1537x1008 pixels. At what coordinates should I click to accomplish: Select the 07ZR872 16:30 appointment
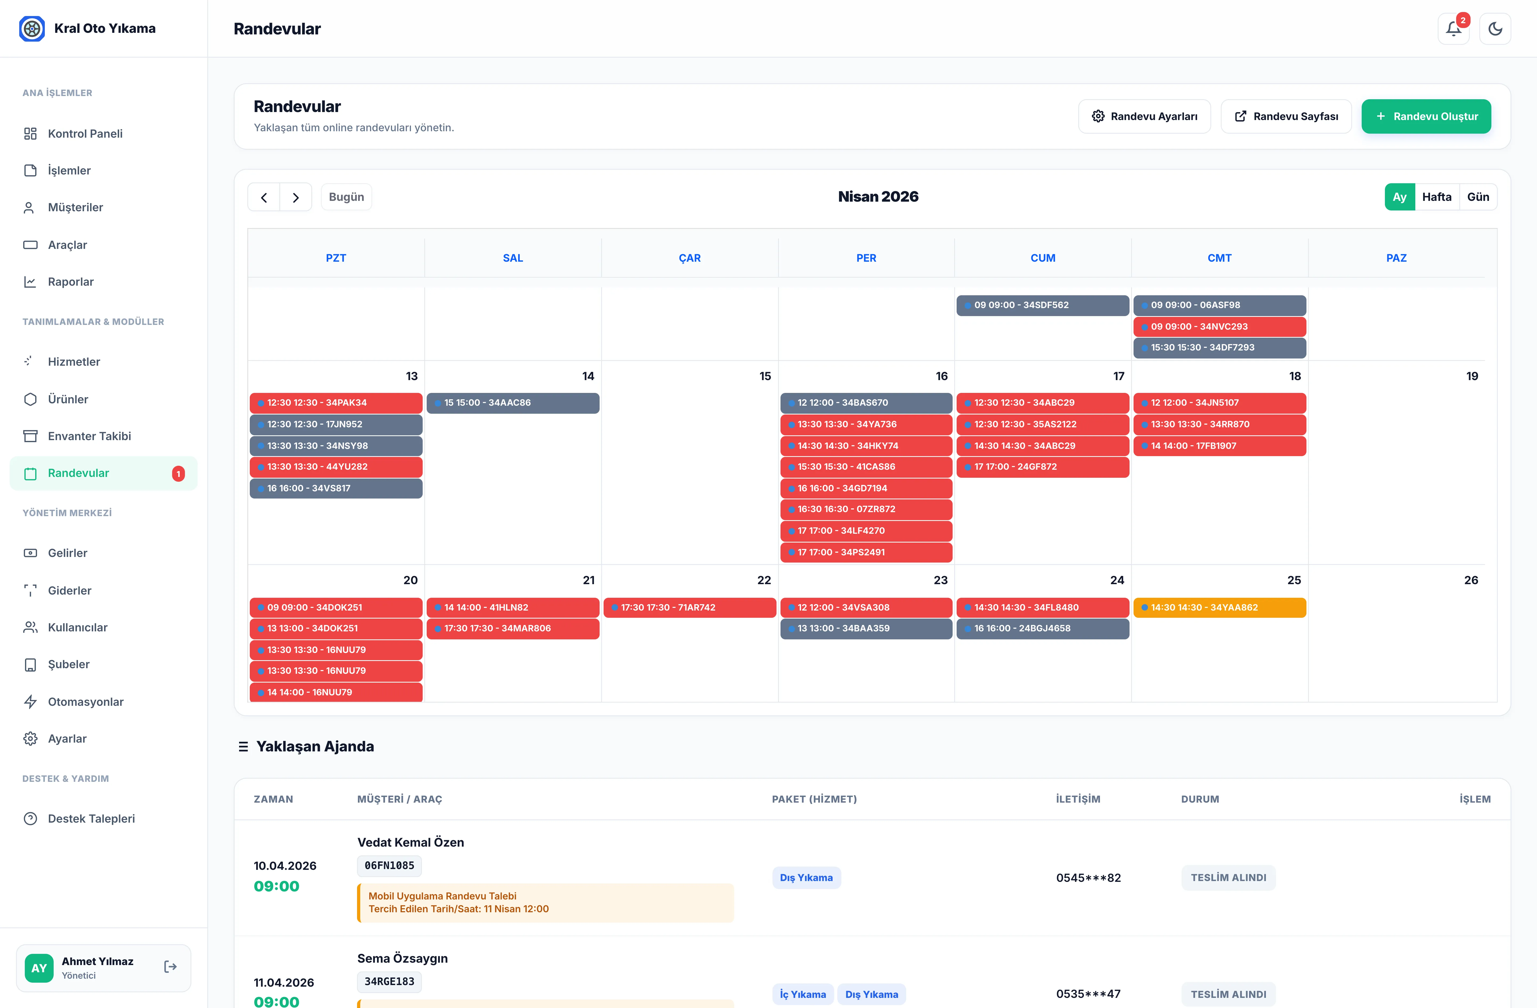click(866, 509)
